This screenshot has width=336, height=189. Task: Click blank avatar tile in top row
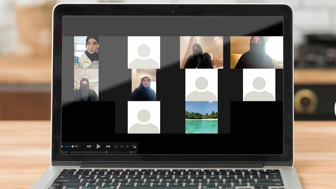(x=144, y=52)
